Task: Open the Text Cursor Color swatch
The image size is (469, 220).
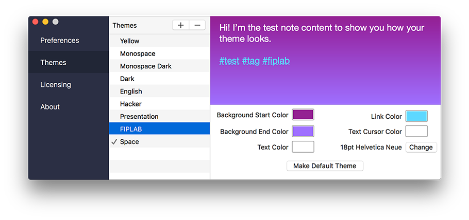Action: (x=416, y=132)
